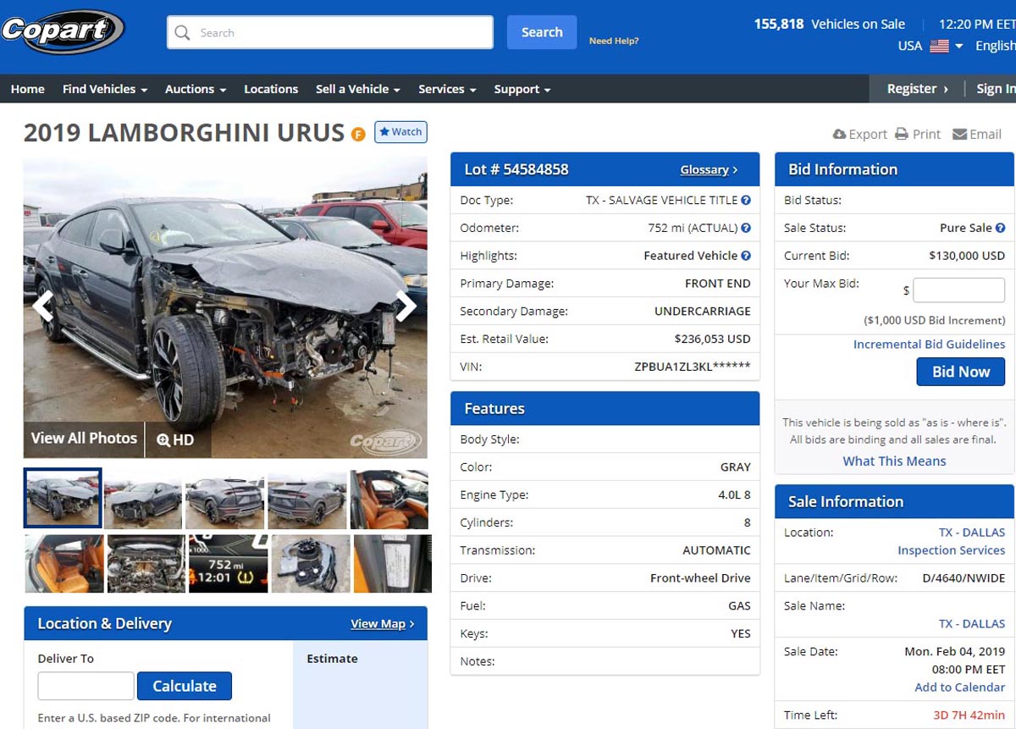Click the Calculate delivery button
The width and height of the screenshot is (1016, 729).
(x=185, y=686)
